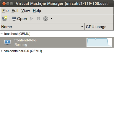Click the Open button label
Image resolution: width=114 pixels, height=121 pixels.
click(x=22, y=19)
